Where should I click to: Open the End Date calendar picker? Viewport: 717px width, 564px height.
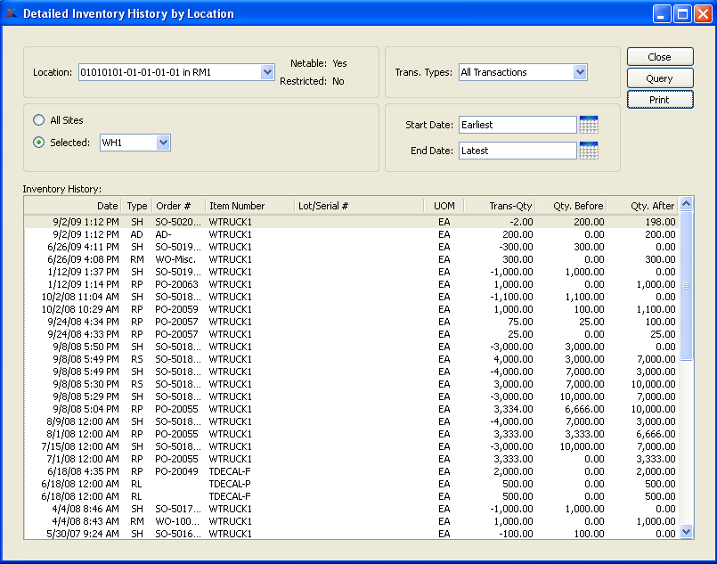click(x=588, y=151)
